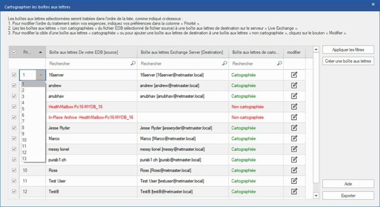Image resolution: width=380 pixels, height=207 pixels.
Task: Click the source EDB mailbox column header
Action: pos(91,52)
